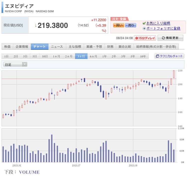Switch to the 競合比較 tab
The image size is (187, 176).
124,47
